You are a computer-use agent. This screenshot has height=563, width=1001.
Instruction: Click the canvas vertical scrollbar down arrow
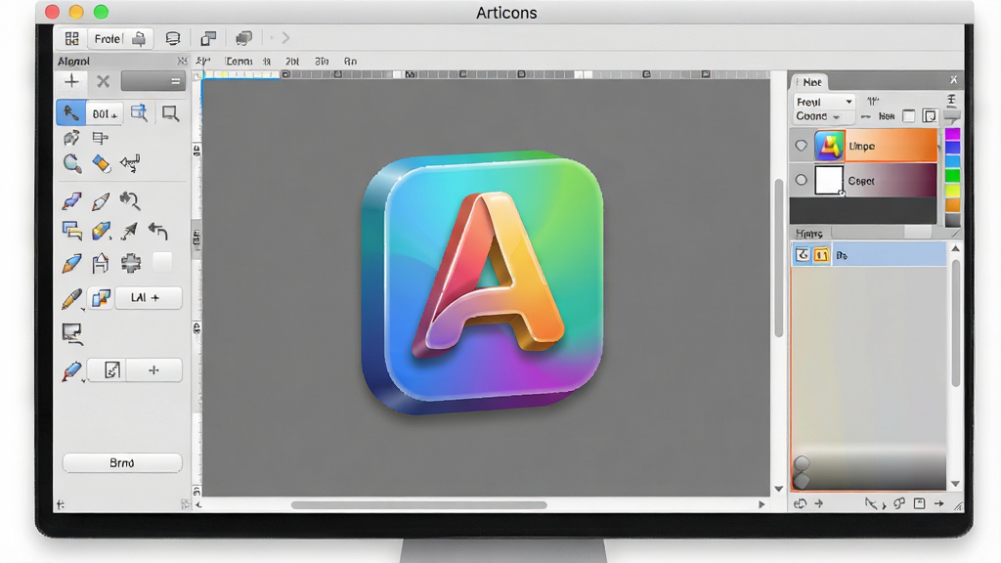778,489
